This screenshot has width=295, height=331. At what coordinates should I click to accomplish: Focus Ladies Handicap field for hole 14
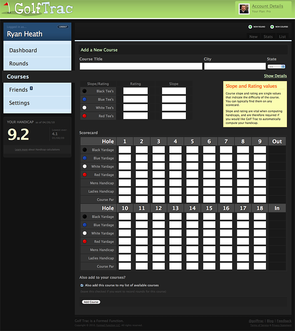pos(192,258)
